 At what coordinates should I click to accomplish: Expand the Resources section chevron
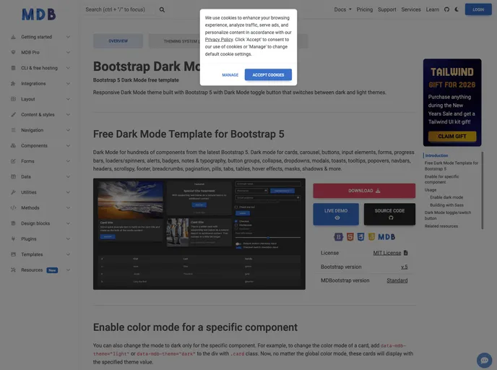click(68, 270)
